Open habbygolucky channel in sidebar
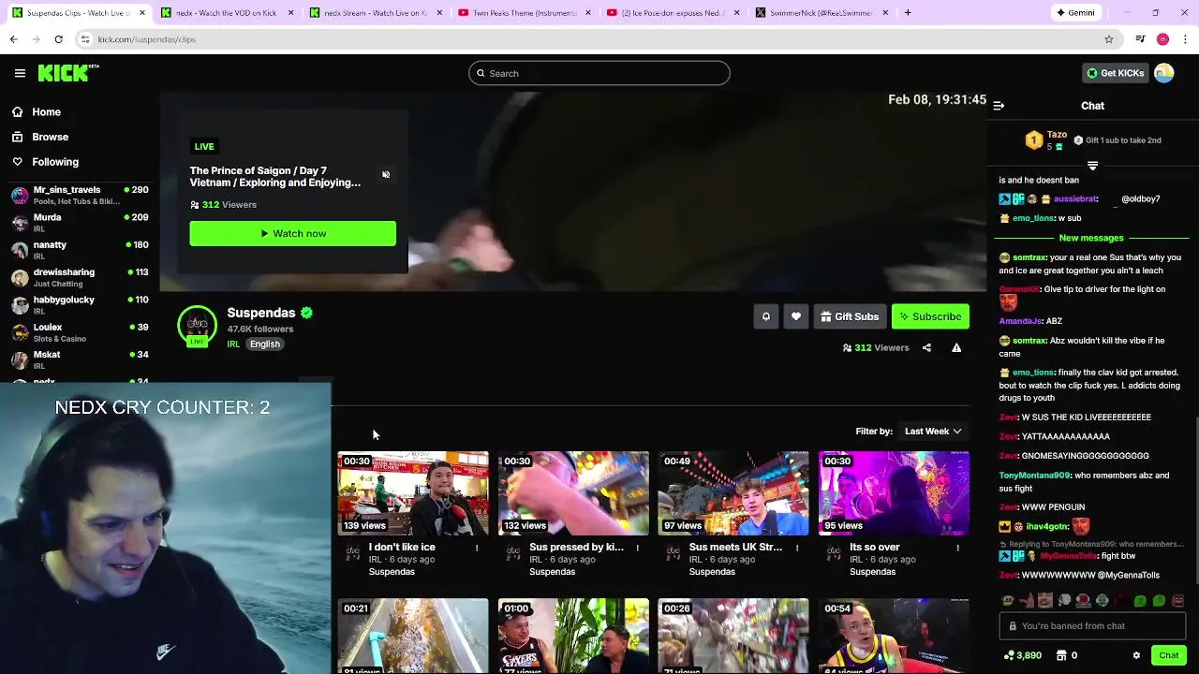Image resolution: width=1199 pixels, height=674 pixels. pos(80,304)
